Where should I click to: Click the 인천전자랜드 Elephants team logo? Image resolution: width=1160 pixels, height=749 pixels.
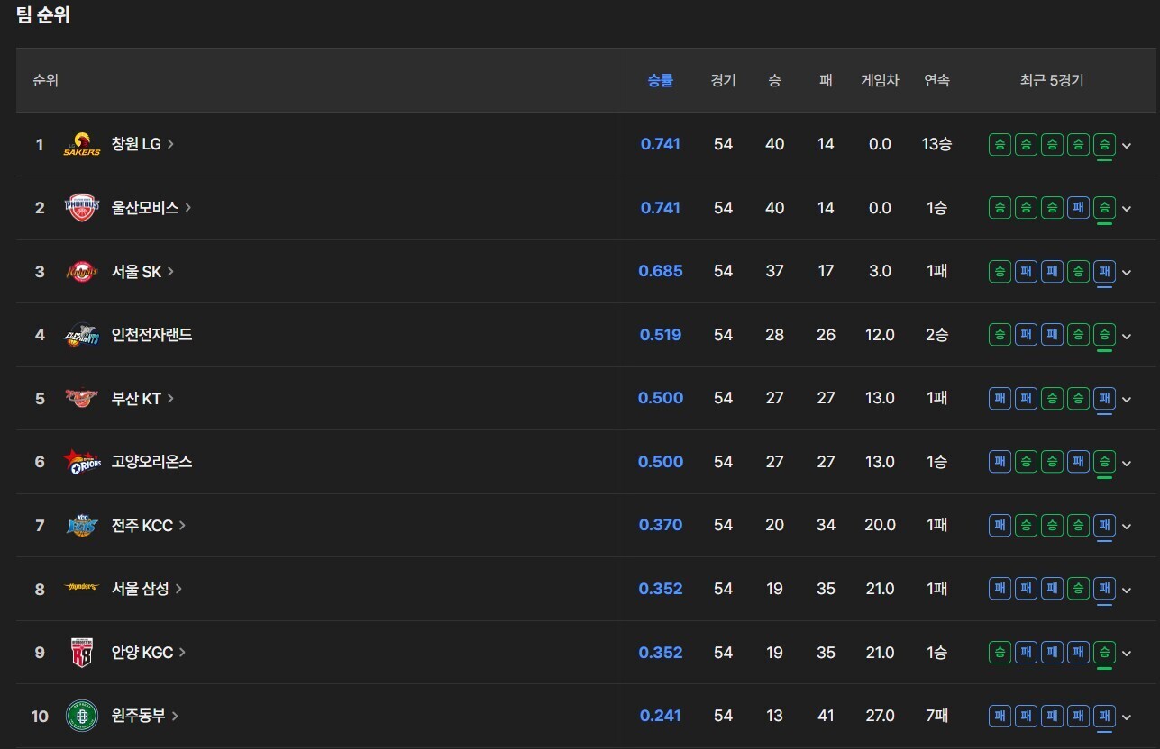(x=82, y=335)
